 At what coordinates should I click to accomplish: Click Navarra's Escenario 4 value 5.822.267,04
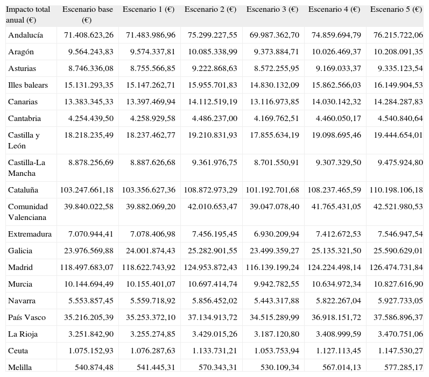pos(336,301)
